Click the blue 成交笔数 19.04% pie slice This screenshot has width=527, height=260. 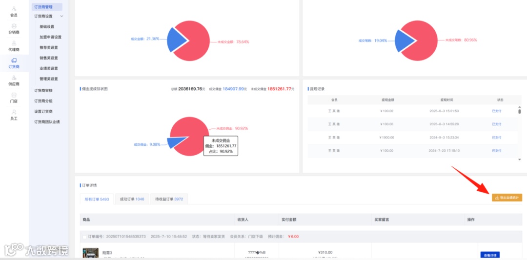tap(404, 40)
